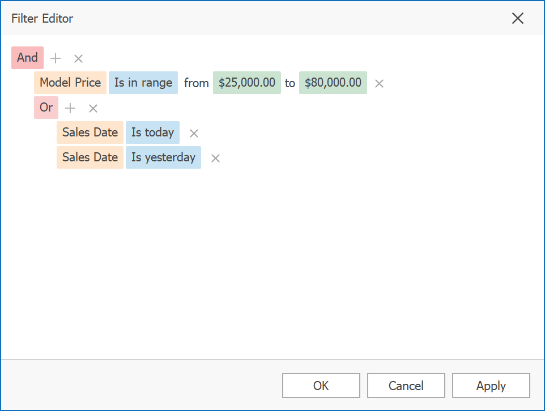Image resolution: width=545 pixels, height=411 pixels.
Task: Open the Model Price field selector
Action: point(70,83)
